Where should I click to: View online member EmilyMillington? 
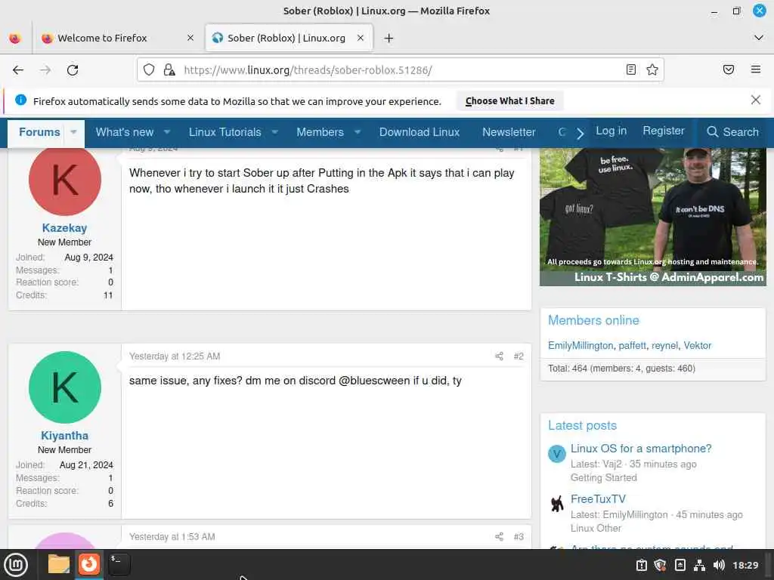pyautogui.click(x=580, y=345)
